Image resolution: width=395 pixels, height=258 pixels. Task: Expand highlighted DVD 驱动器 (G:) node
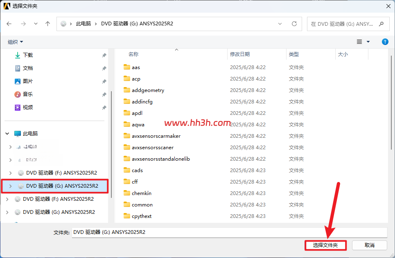point(10,186)
